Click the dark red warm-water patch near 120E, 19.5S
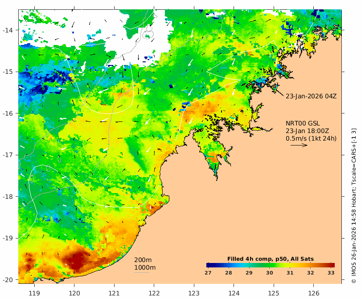This screenshot has width=361, height=299. [x=77, y=260]
